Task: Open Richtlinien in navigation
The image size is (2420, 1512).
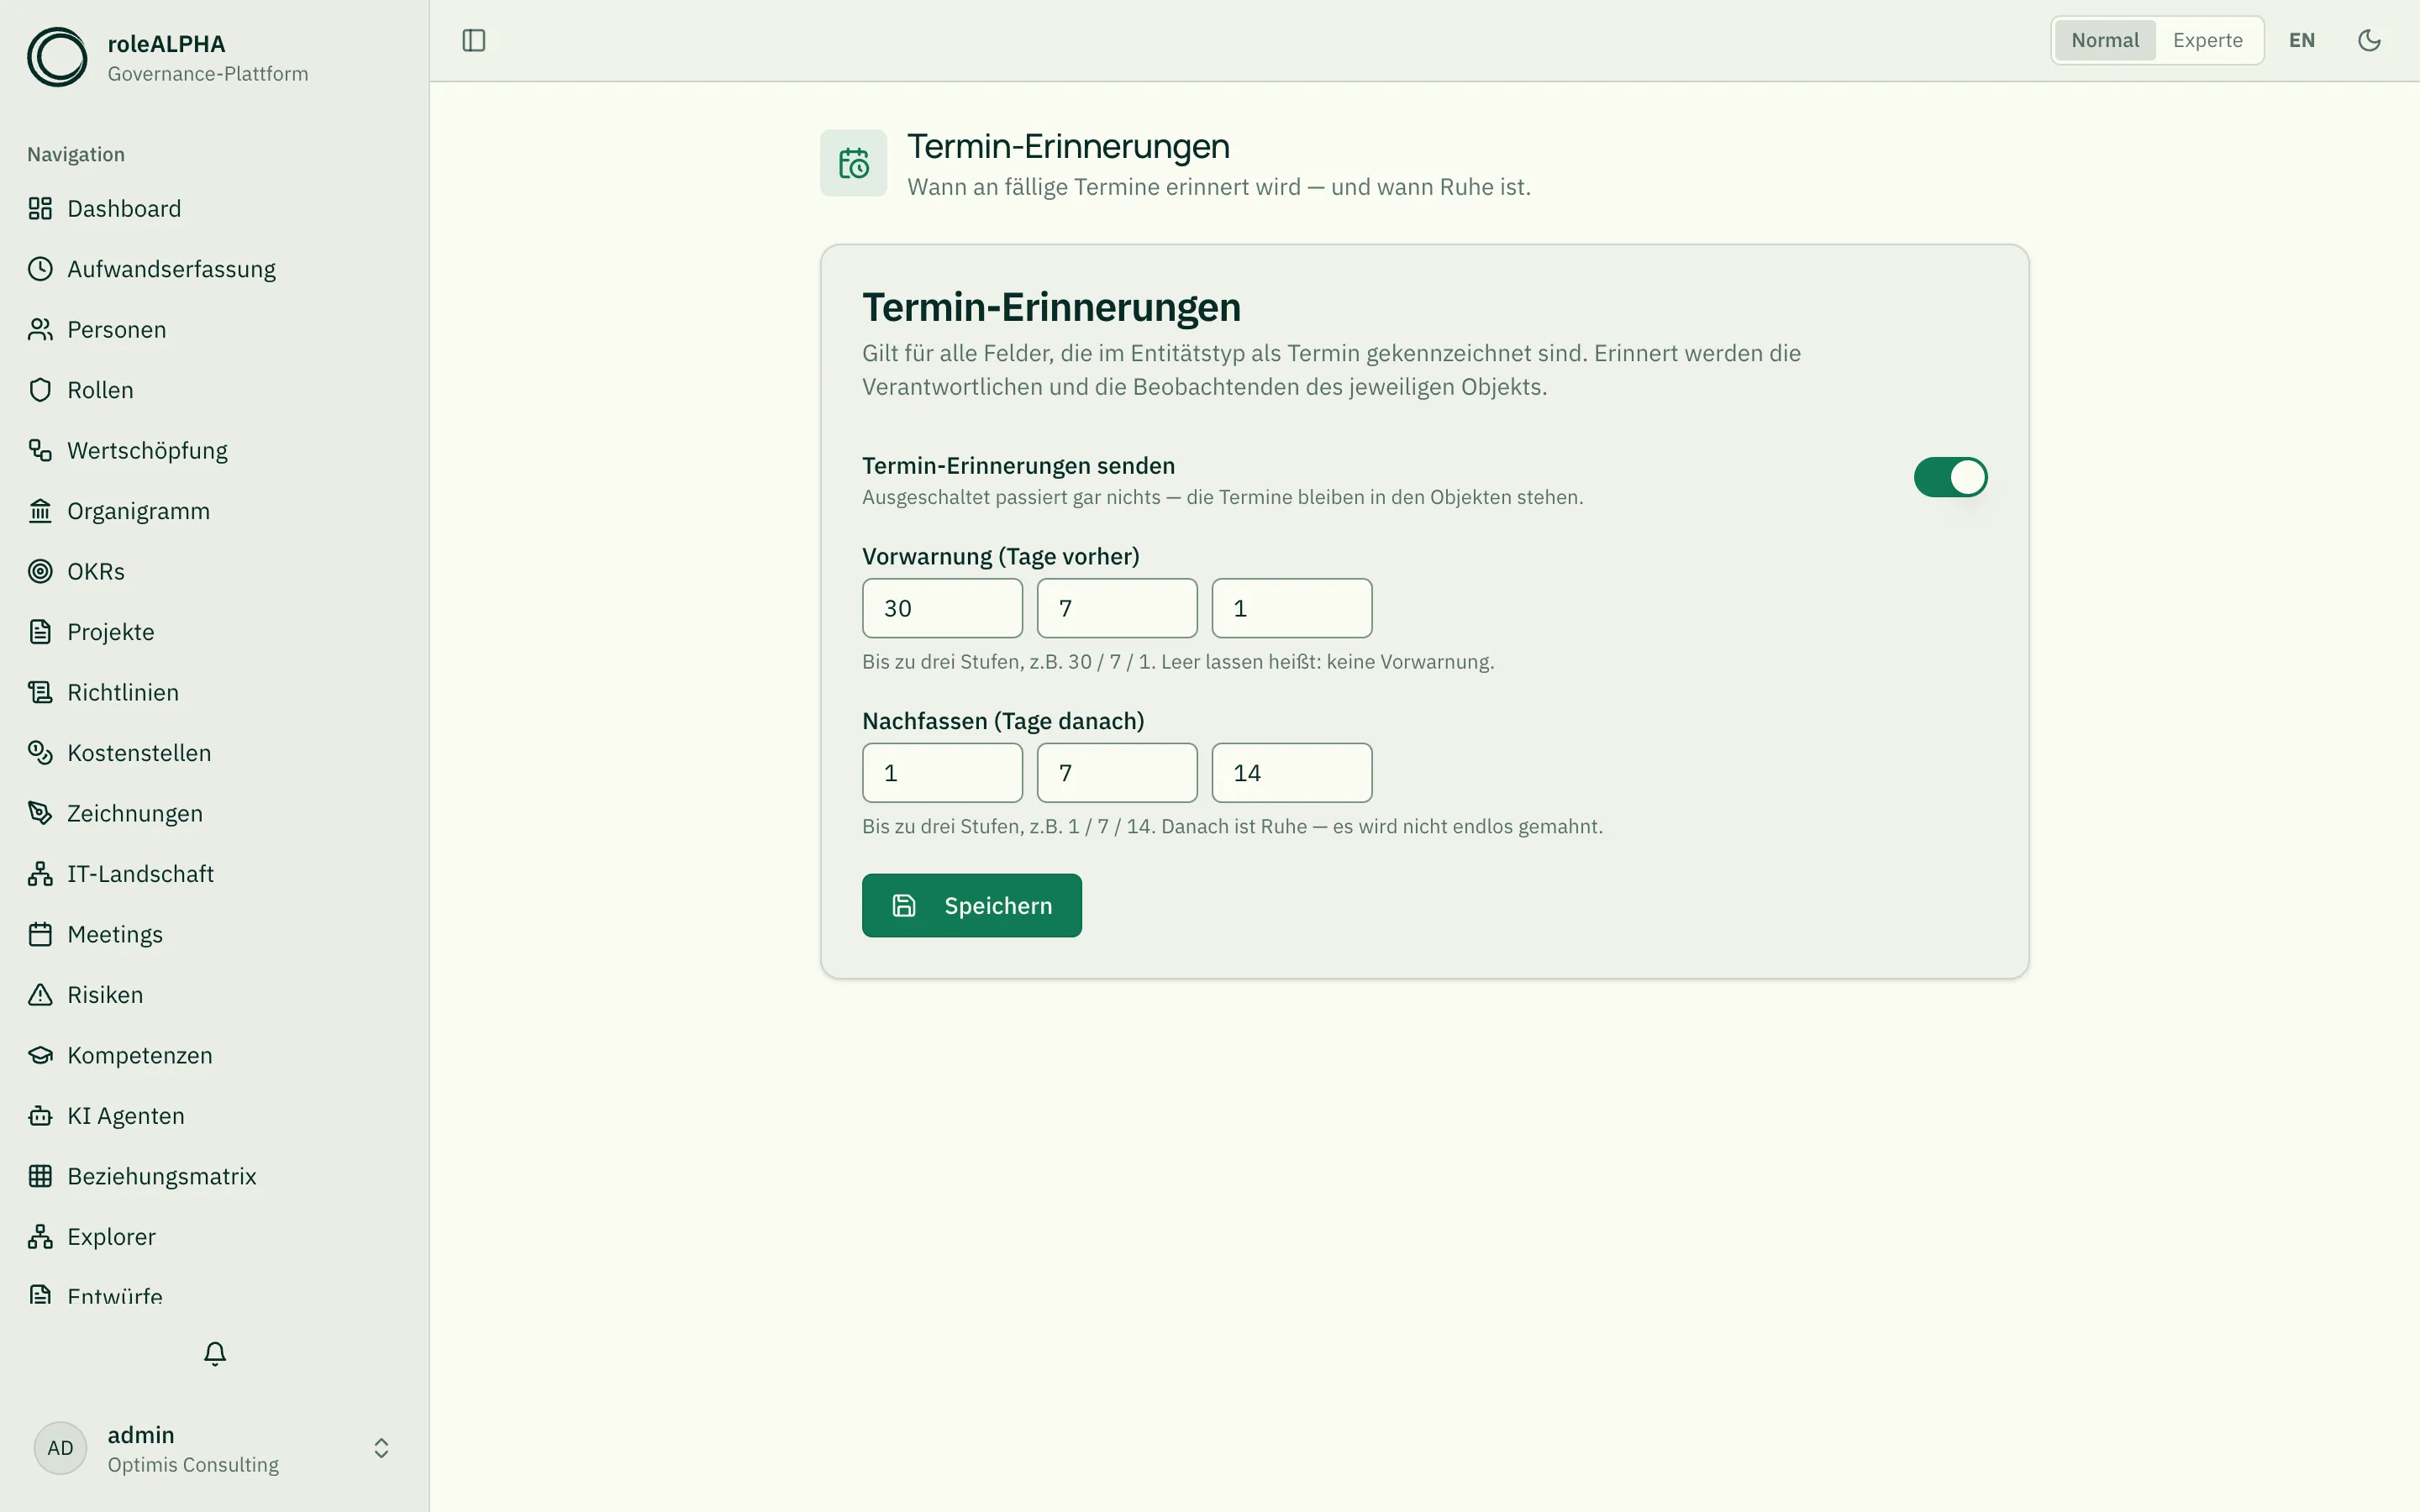Action: click(x=214, y=692)
